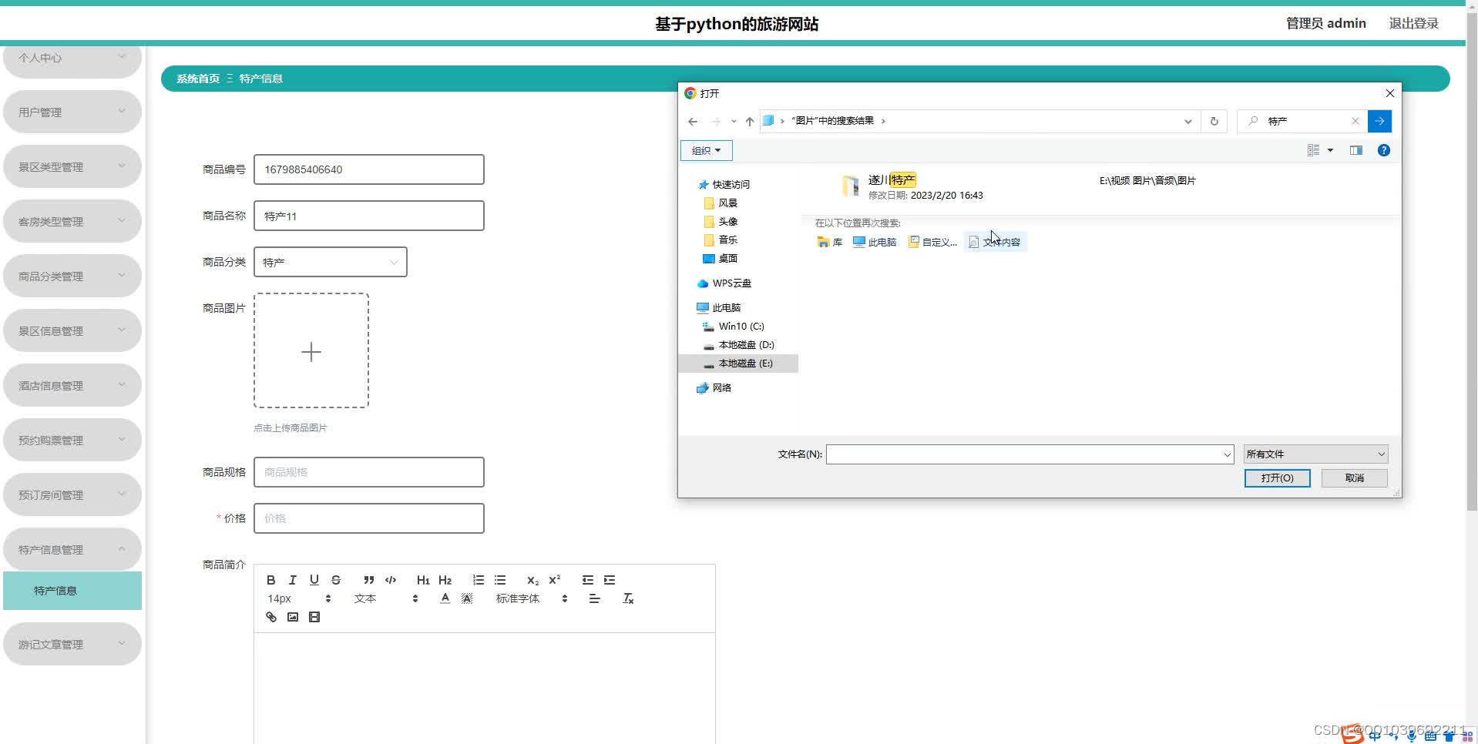Apply Heading 2 style
This screenshot has width=1478, height=744.
(445, 580)
